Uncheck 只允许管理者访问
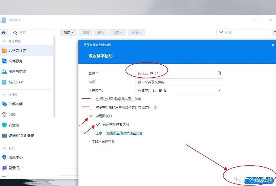Viewport: 276px width, 186px height. click(x=98, y=124)
